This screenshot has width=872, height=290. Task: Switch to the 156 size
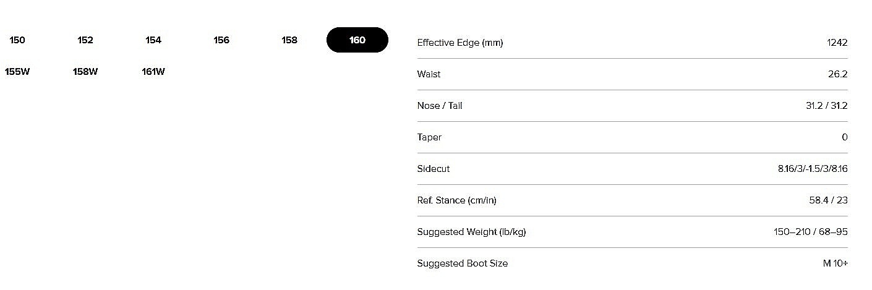221,40
